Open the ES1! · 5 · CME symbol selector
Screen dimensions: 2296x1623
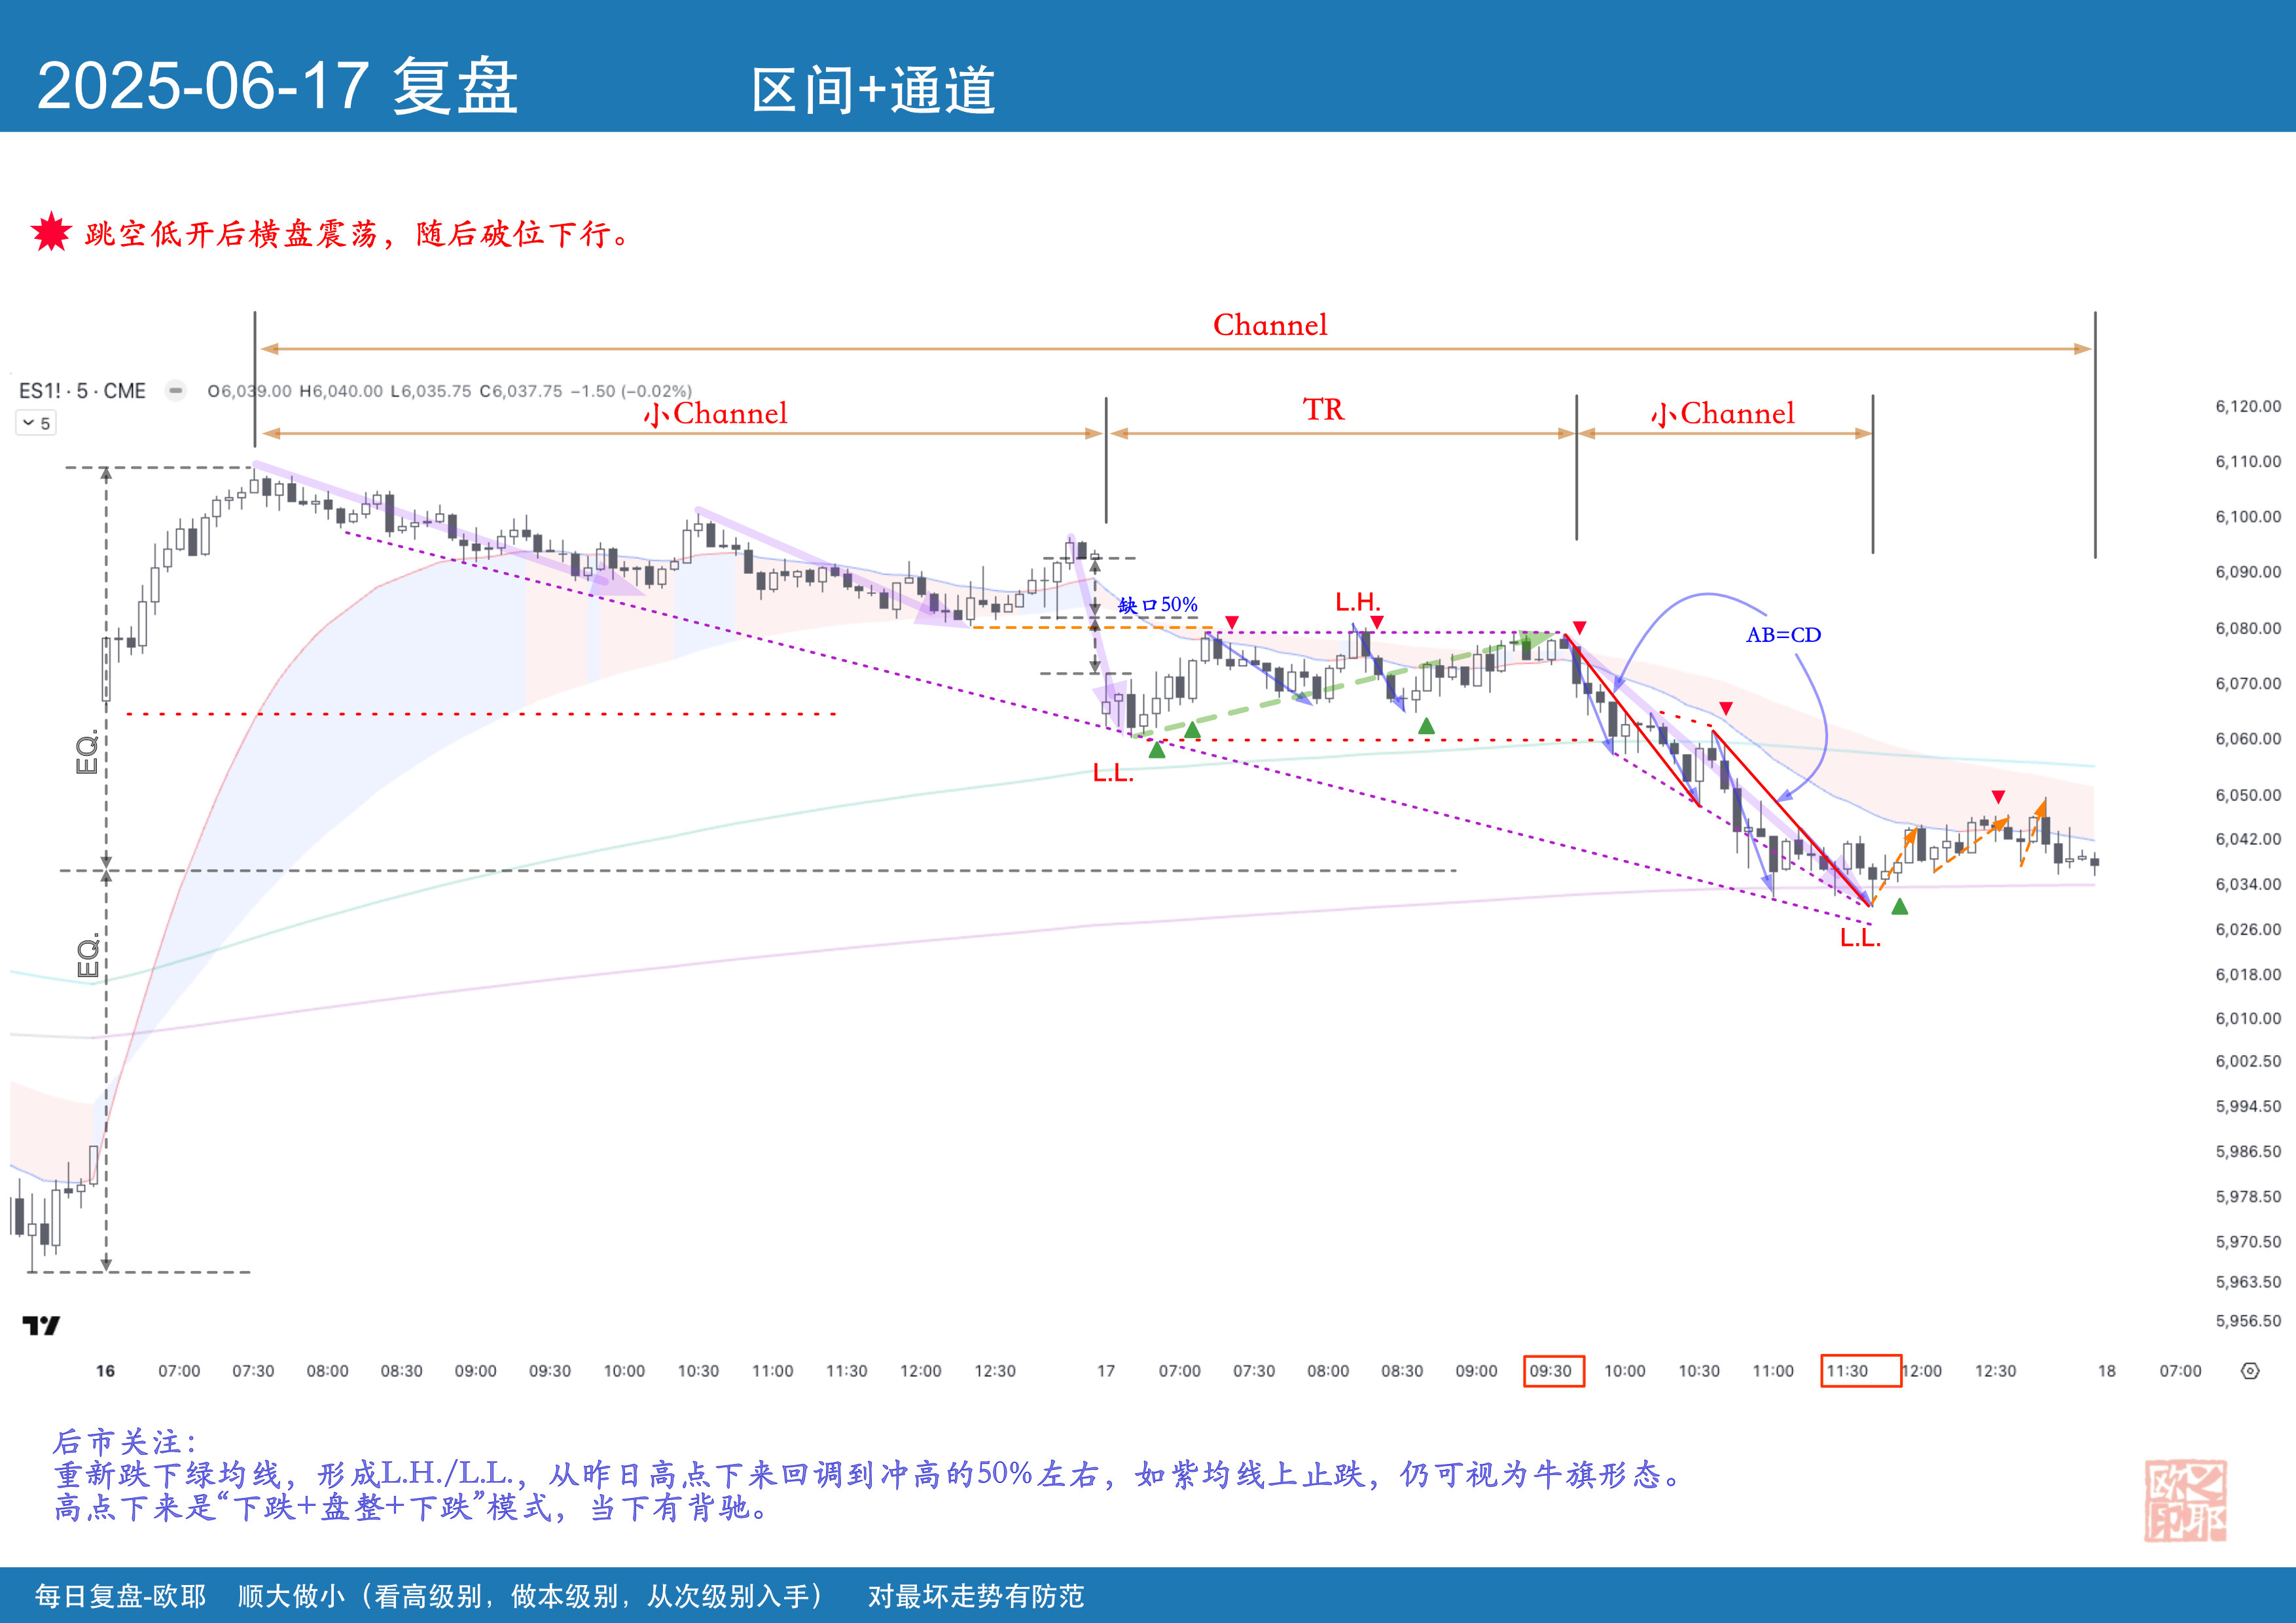(82, 391)
